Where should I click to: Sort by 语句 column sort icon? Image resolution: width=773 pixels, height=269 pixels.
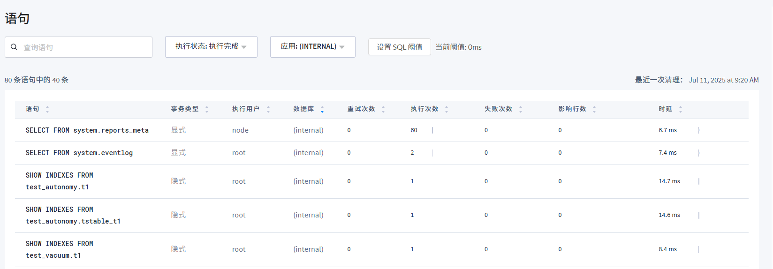pos(47,109)
